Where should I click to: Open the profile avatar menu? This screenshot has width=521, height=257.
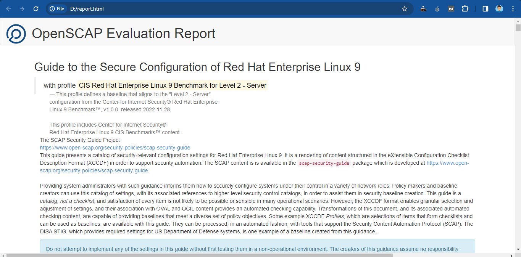(499, 9)
